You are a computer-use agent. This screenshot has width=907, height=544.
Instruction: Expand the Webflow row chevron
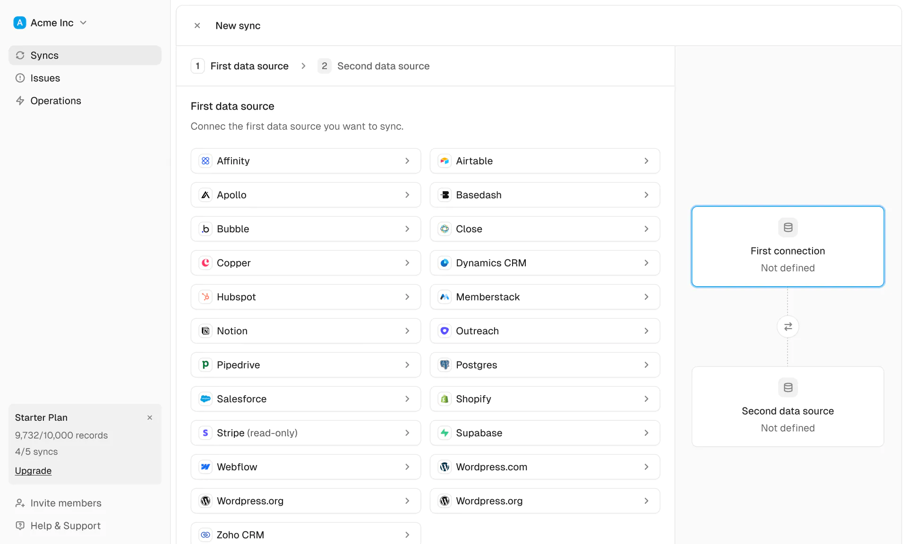[407, 467]
